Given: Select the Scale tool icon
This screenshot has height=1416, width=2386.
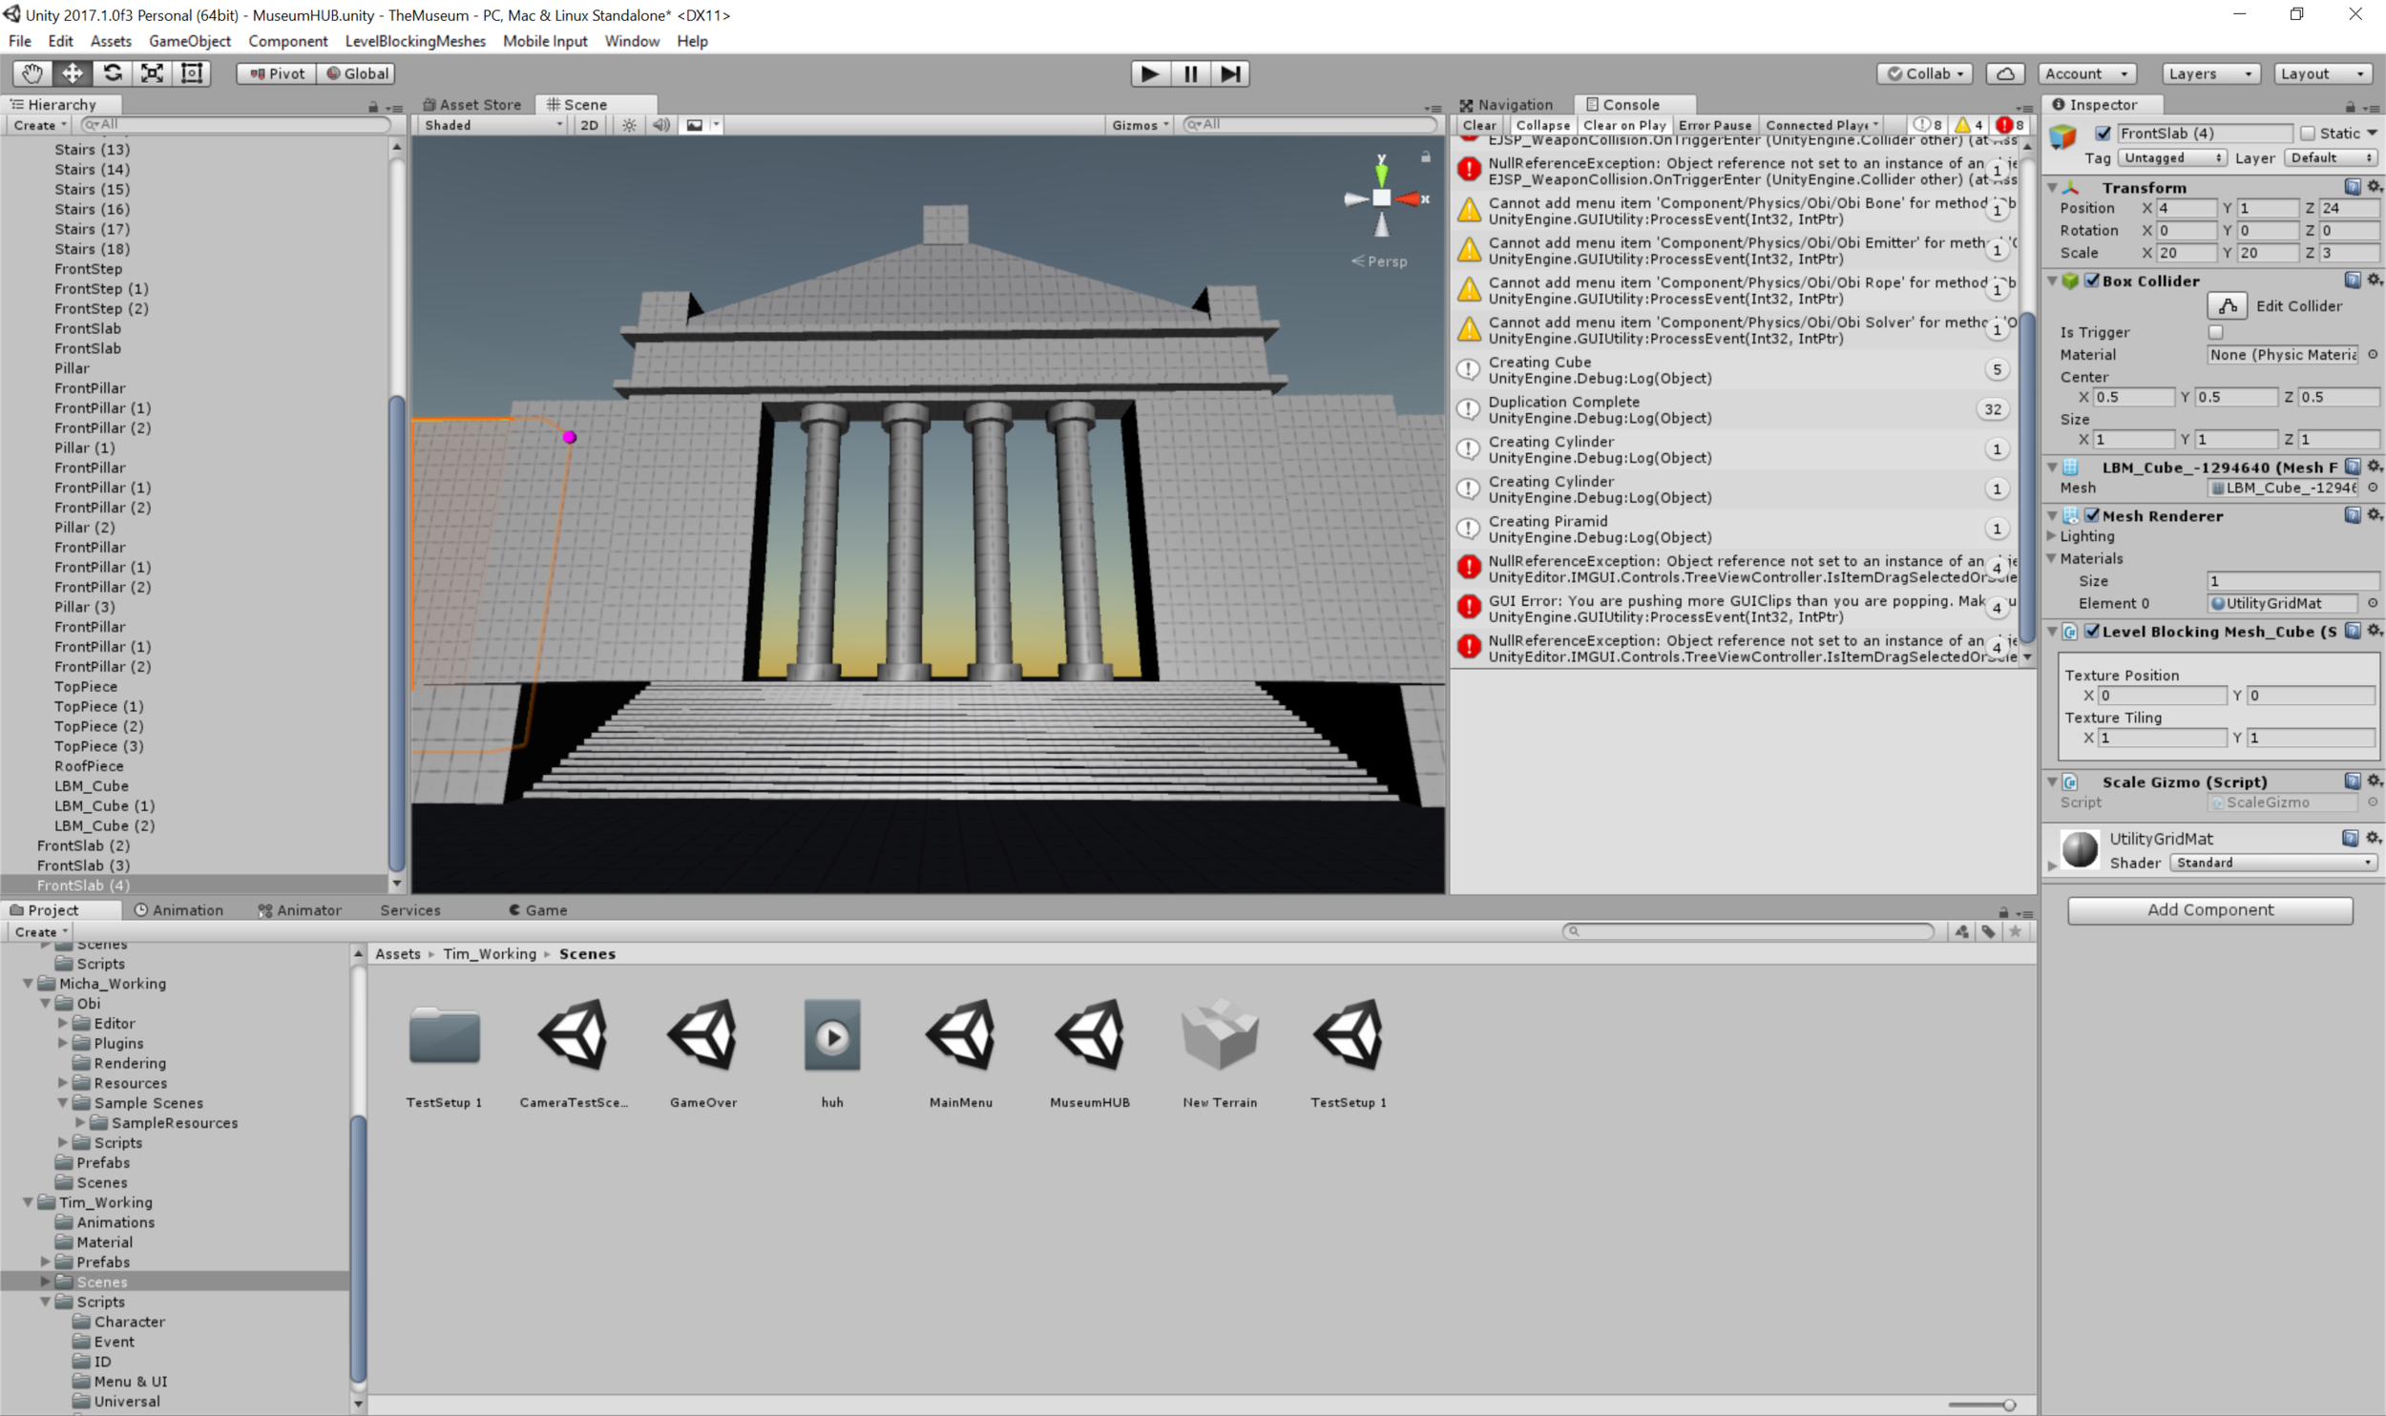Looking at the screenshot, I should (153, 73).
